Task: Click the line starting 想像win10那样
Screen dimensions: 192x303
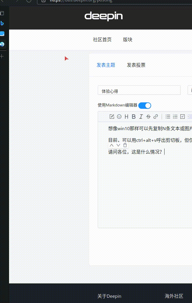Action: (x=150, y=128)
